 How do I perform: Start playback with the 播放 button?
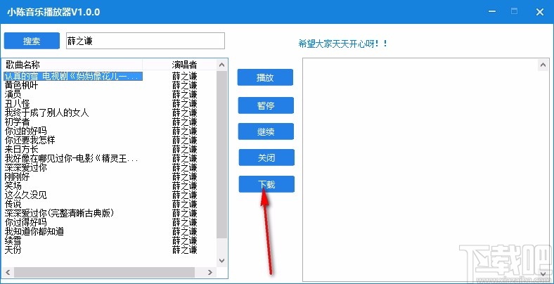click(x=265, y=77)
